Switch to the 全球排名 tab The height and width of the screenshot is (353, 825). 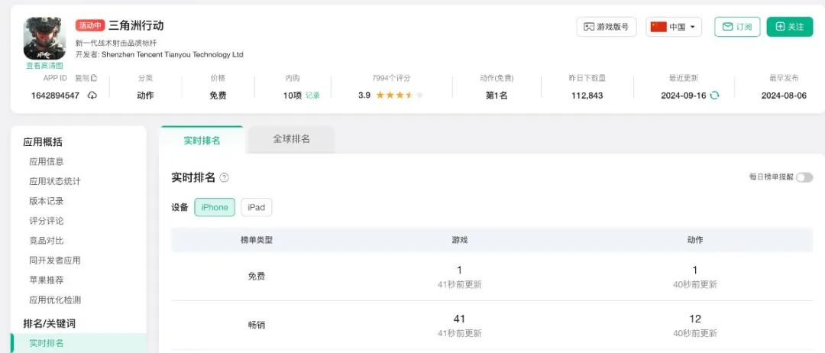(291, 139)
